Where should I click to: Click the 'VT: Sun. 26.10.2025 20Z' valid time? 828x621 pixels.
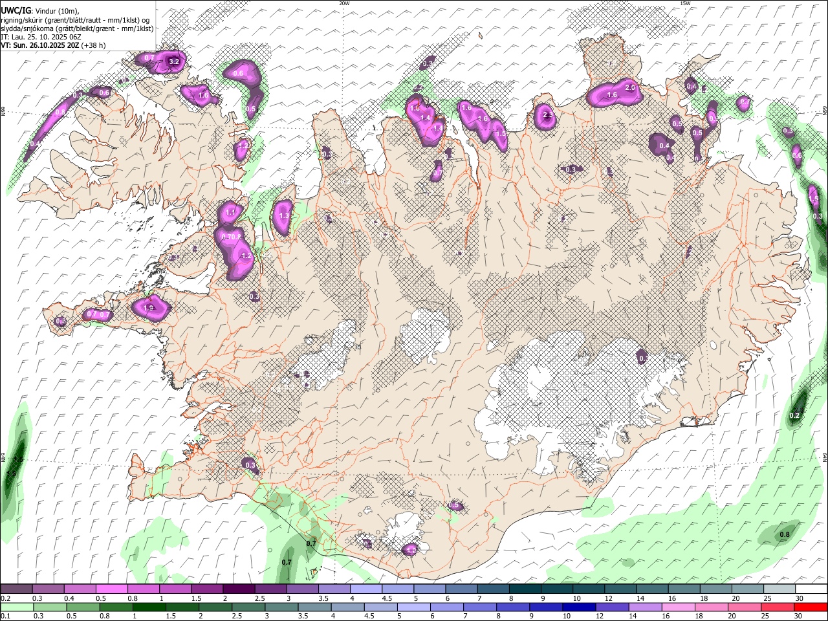tap(40, 45)
